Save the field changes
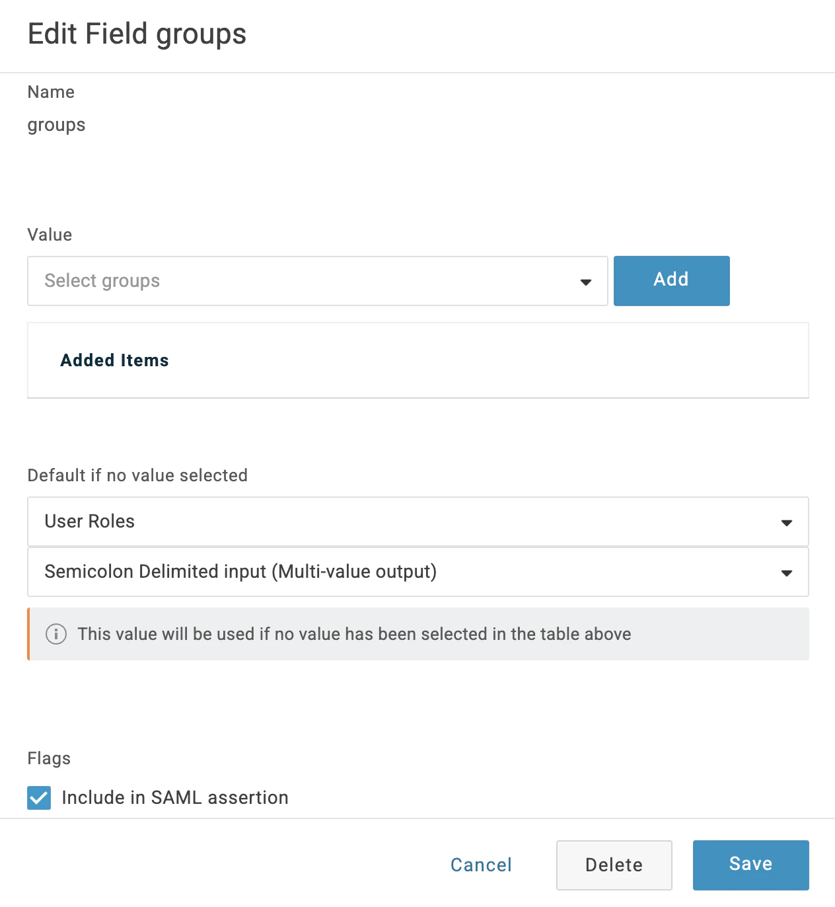Screen dimensions: 835x907 tap(750, 865)
